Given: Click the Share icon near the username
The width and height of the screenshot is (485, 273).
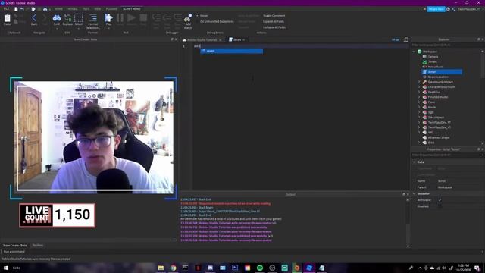Looking at the screenshot, I should coord(453,9).
